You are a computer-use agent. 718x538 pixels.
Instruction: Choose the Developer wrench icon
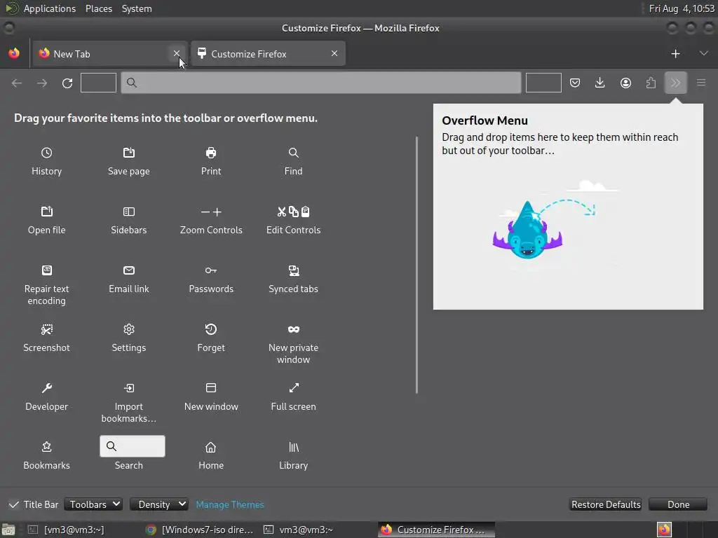pyautogui.click(x=47, y=388)
